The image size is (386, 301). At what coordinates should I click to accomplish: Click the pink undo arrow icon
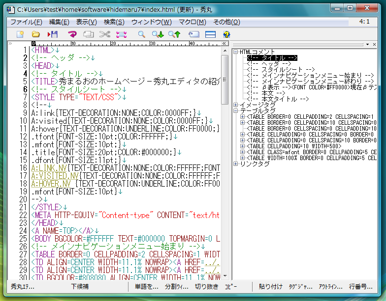(72, 34)
